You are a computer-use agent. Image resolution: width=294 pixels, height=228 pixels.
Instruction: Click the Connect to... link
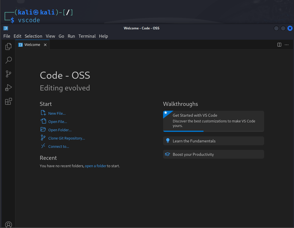(x=59, y=146)
